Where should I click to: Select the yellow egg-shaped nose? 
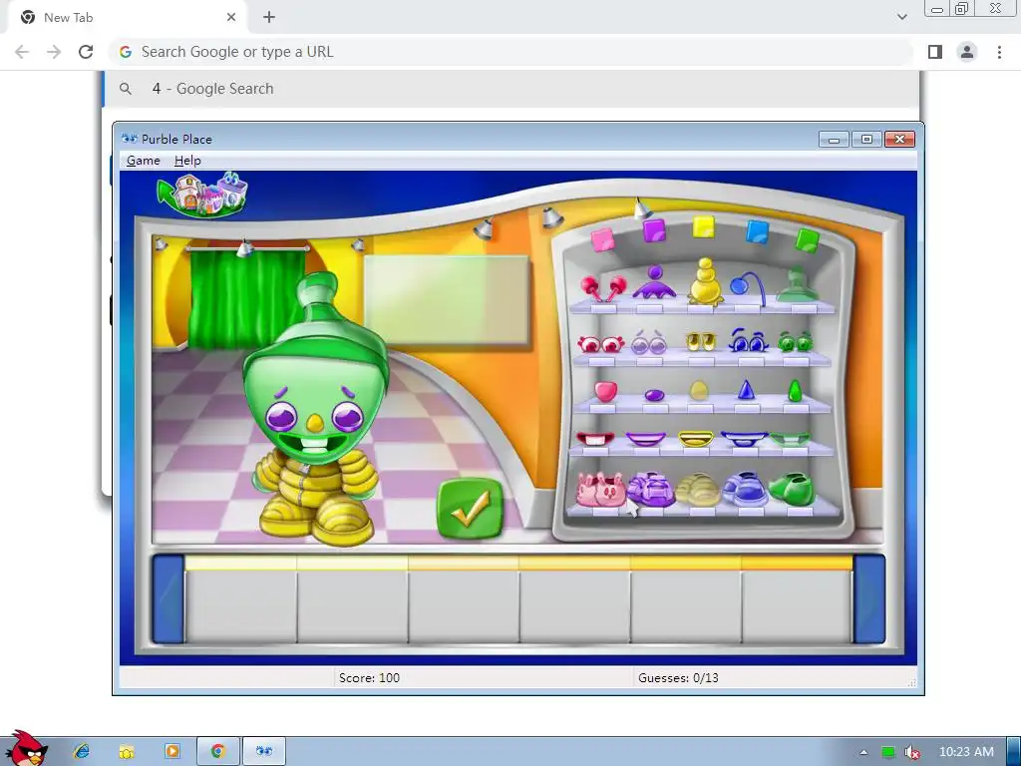tap(699, 390)
